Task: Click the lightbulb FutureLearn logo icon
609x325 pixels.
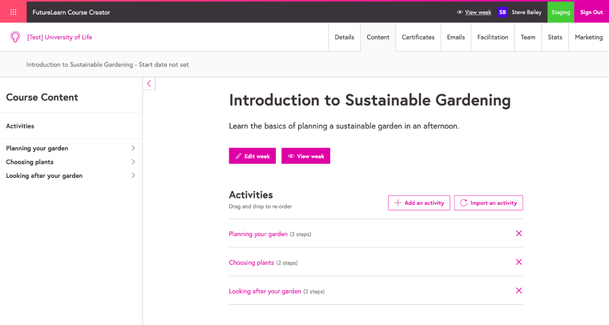Action: [15, 37]
